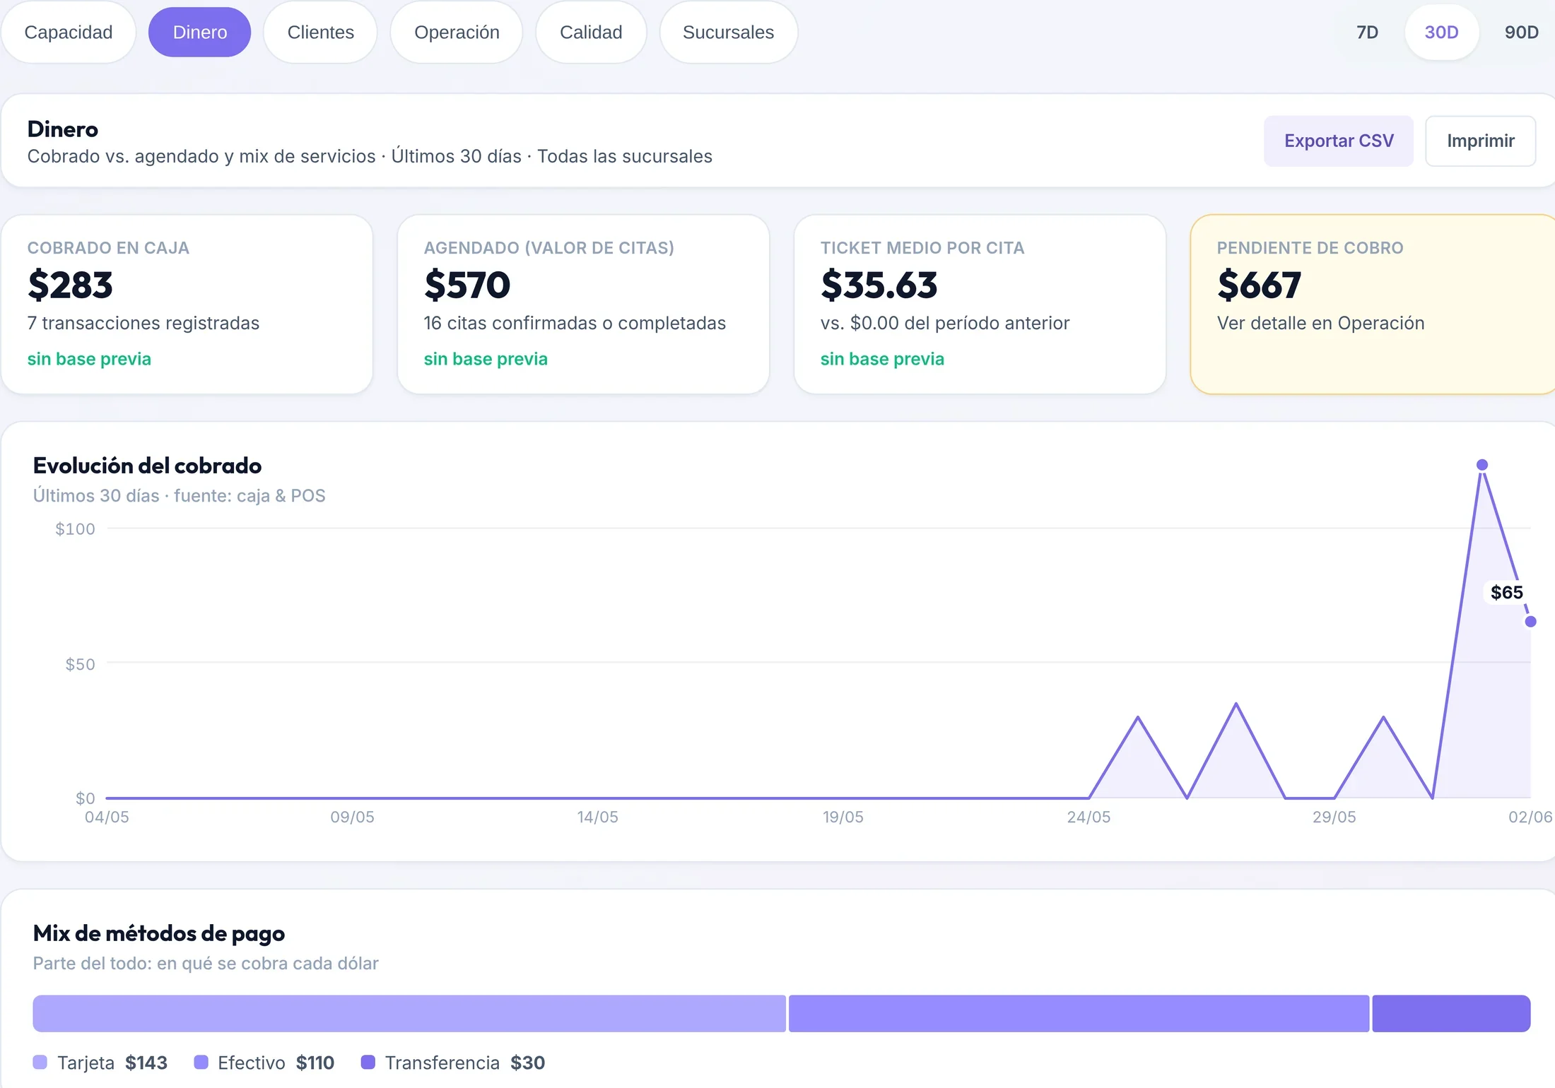Click the 'Evolución del cobrado' chart title
The width and height of the screenshot is (1555, 1088).
147,466
